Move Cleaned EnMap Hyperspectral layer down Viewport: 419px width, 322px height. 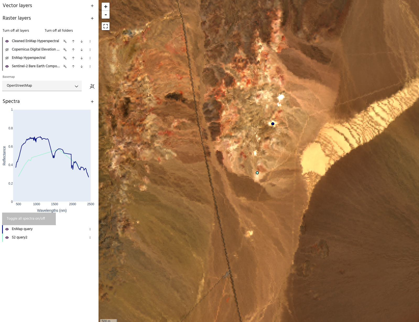coord(82,41)
